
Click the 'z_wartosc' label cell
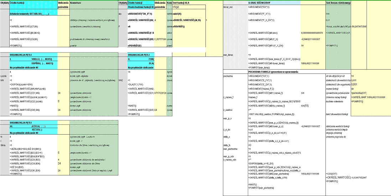tap(229, 110)
